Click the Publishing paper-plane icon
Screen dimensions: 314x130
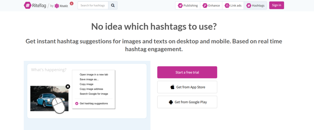coord(180,6)
